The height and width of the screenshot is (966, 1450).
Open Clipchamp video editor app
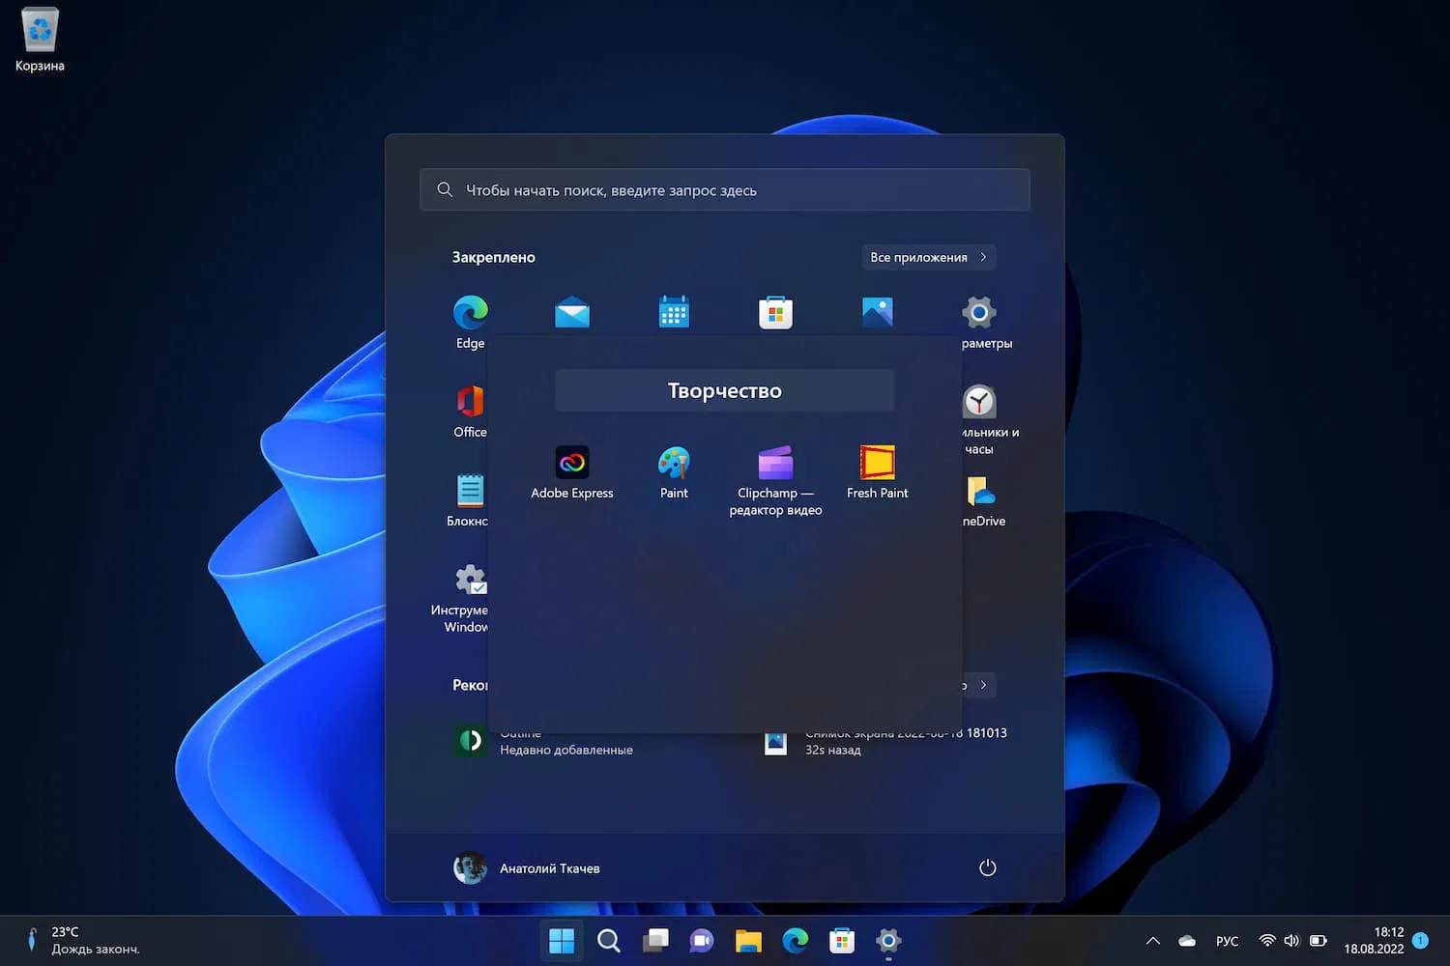point(775,464)
